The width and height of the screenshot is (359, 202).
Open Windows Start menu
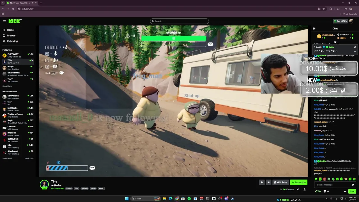(127, 199)
